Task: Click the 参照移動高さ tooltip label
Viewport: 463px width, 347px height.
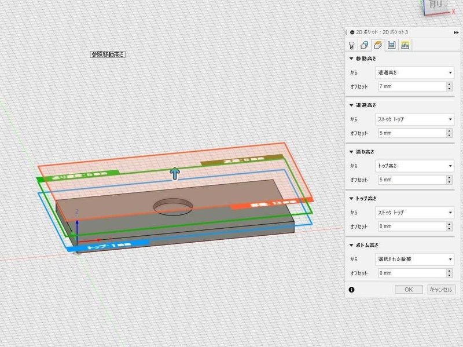Action: pyautogui.click(x=108, y=54)
